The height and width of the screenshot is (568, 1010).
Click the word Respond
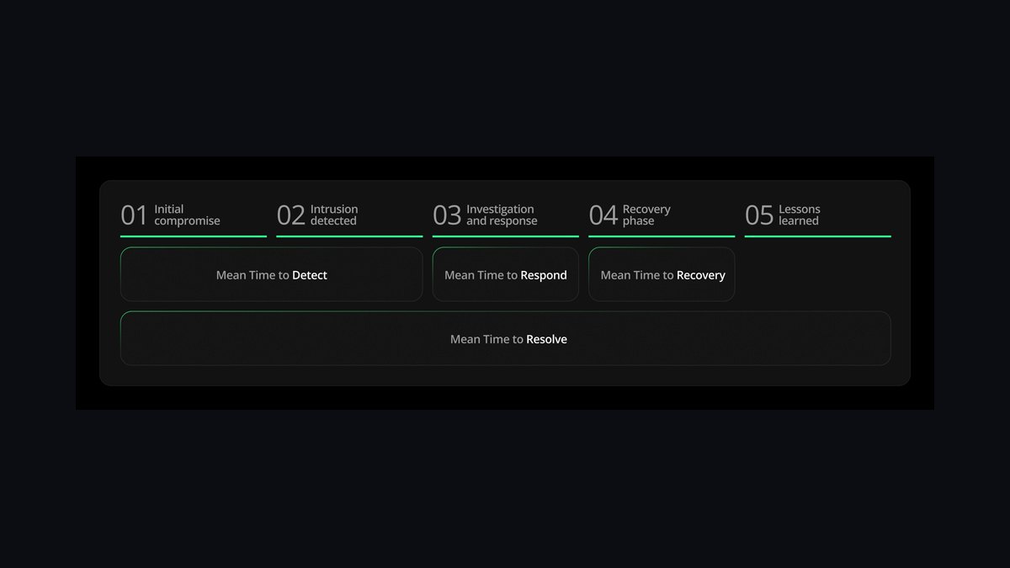[544, 275]
